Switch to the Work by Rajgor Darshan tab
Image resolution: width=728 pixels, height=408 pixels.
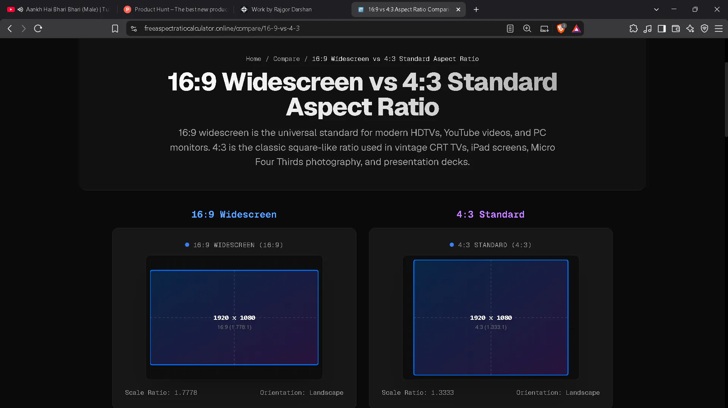point(292,9)
